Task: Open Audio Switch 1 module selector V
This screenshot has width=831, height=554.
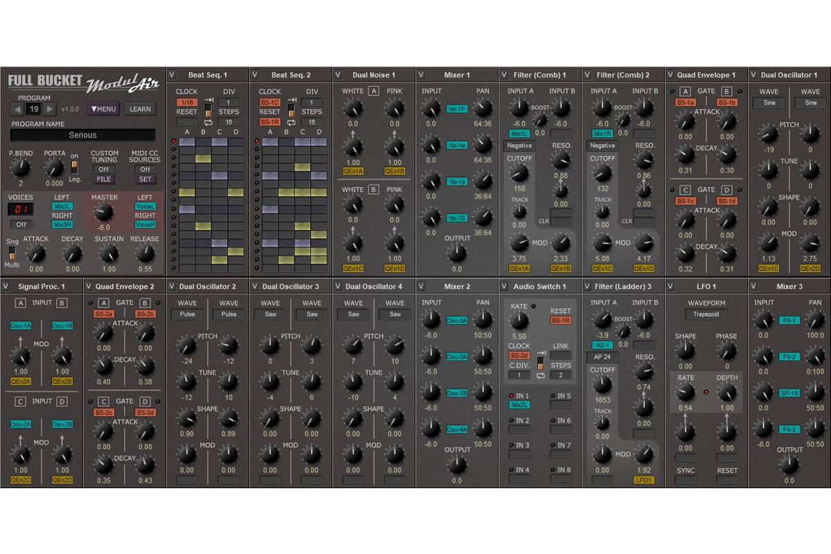Action: 504,286
